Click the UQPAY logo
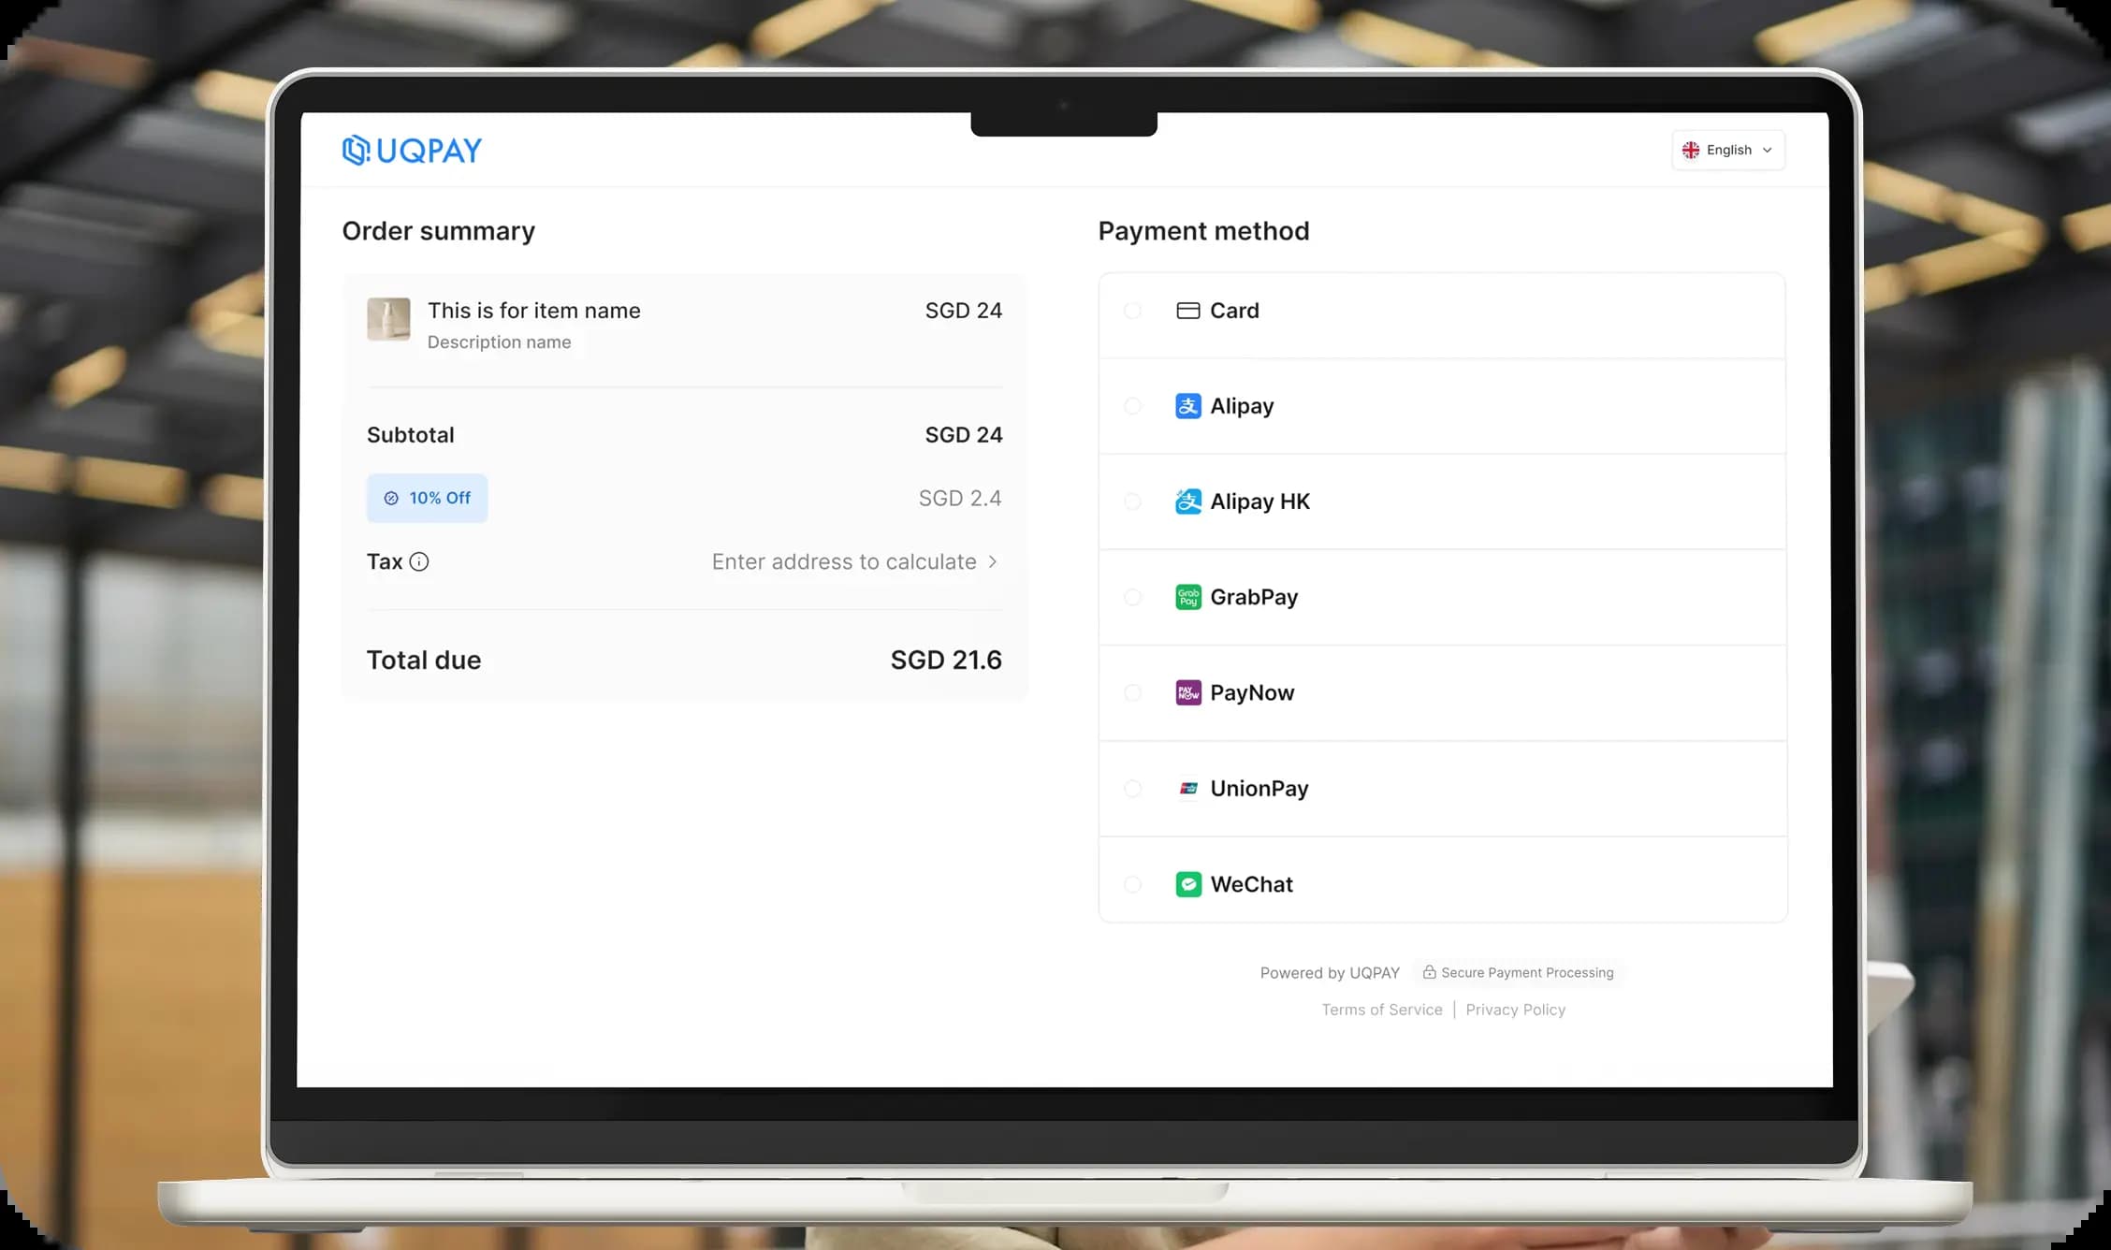The height and width of the screenshot is (1250, 2111). point(412,150)
